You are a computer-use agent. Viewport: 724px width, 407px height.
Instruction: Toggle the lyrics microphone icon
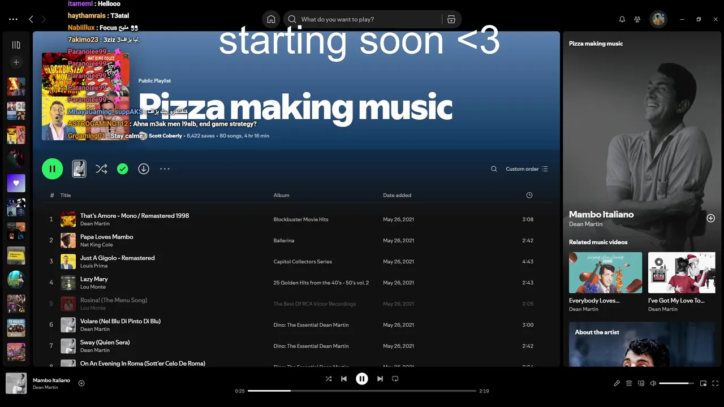pos(617,383)
